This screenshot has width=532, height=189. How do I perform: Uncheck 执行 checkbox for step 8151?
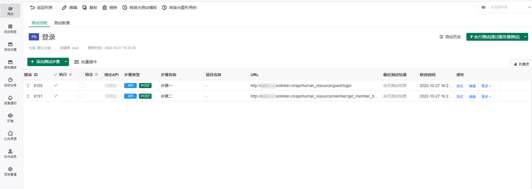pyautogui.click(x=56, y=96)
